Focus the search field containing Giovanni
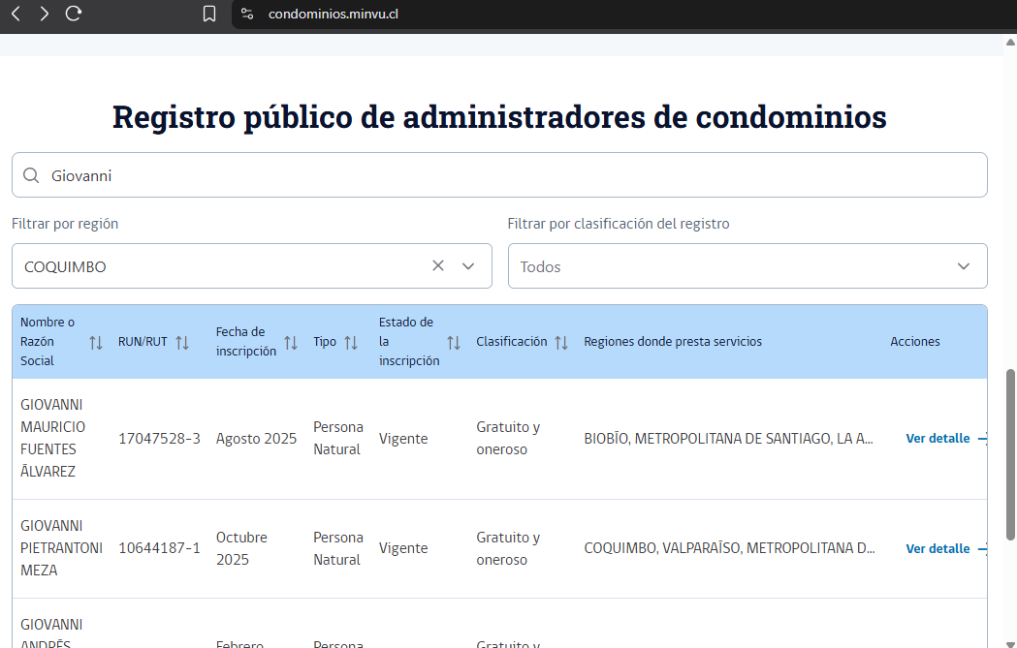Viewport: 1017px width, 648px height. [499, 175]
